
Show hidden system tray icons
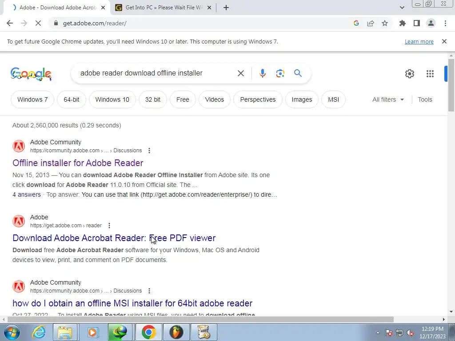pos(378,333)
